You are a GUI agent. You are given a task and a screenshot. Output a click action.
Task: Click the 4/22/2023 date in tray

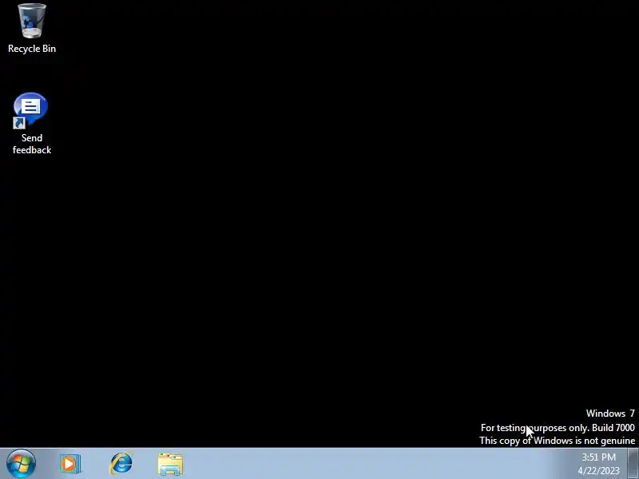[598, 471]
